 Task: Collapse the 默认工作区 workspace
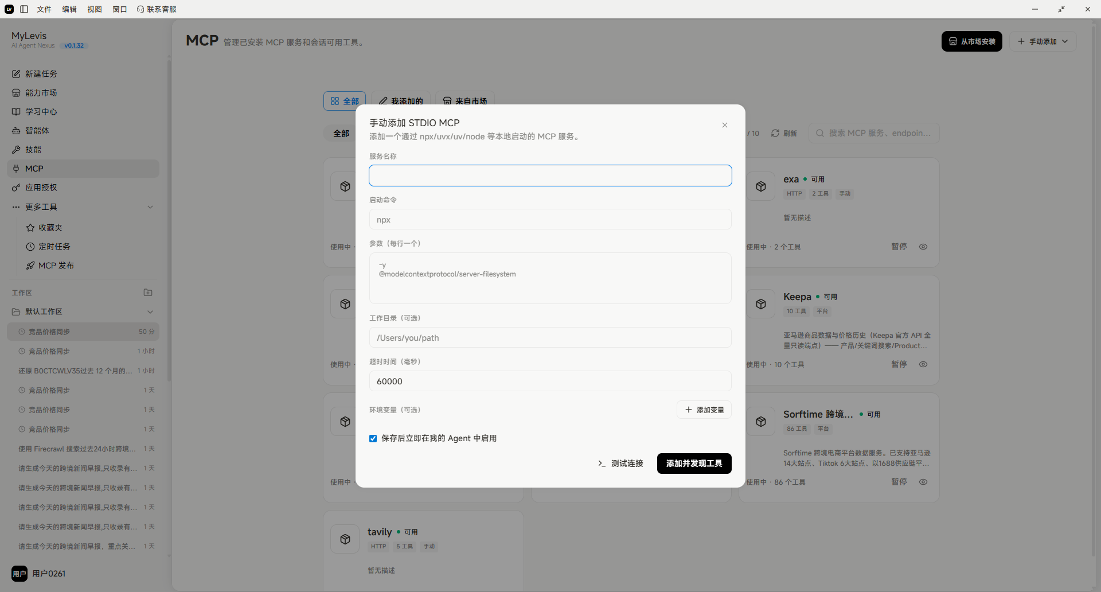coord(150,312)
